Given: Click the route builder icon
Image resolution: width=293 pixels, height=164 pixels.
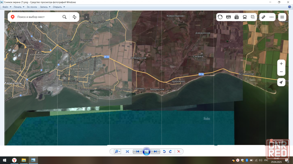Looking at the screenshot, I should pos(74,17).
